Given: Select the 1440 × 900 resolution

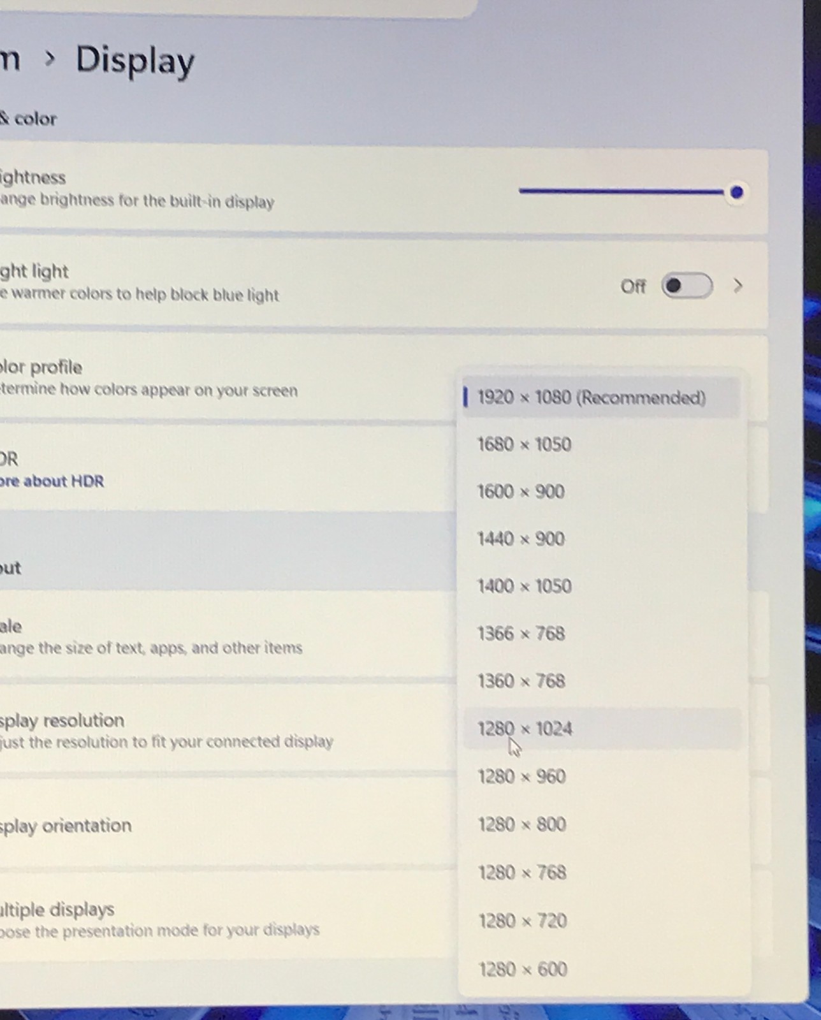Looking at the screenshot, I should coord(600,539).
